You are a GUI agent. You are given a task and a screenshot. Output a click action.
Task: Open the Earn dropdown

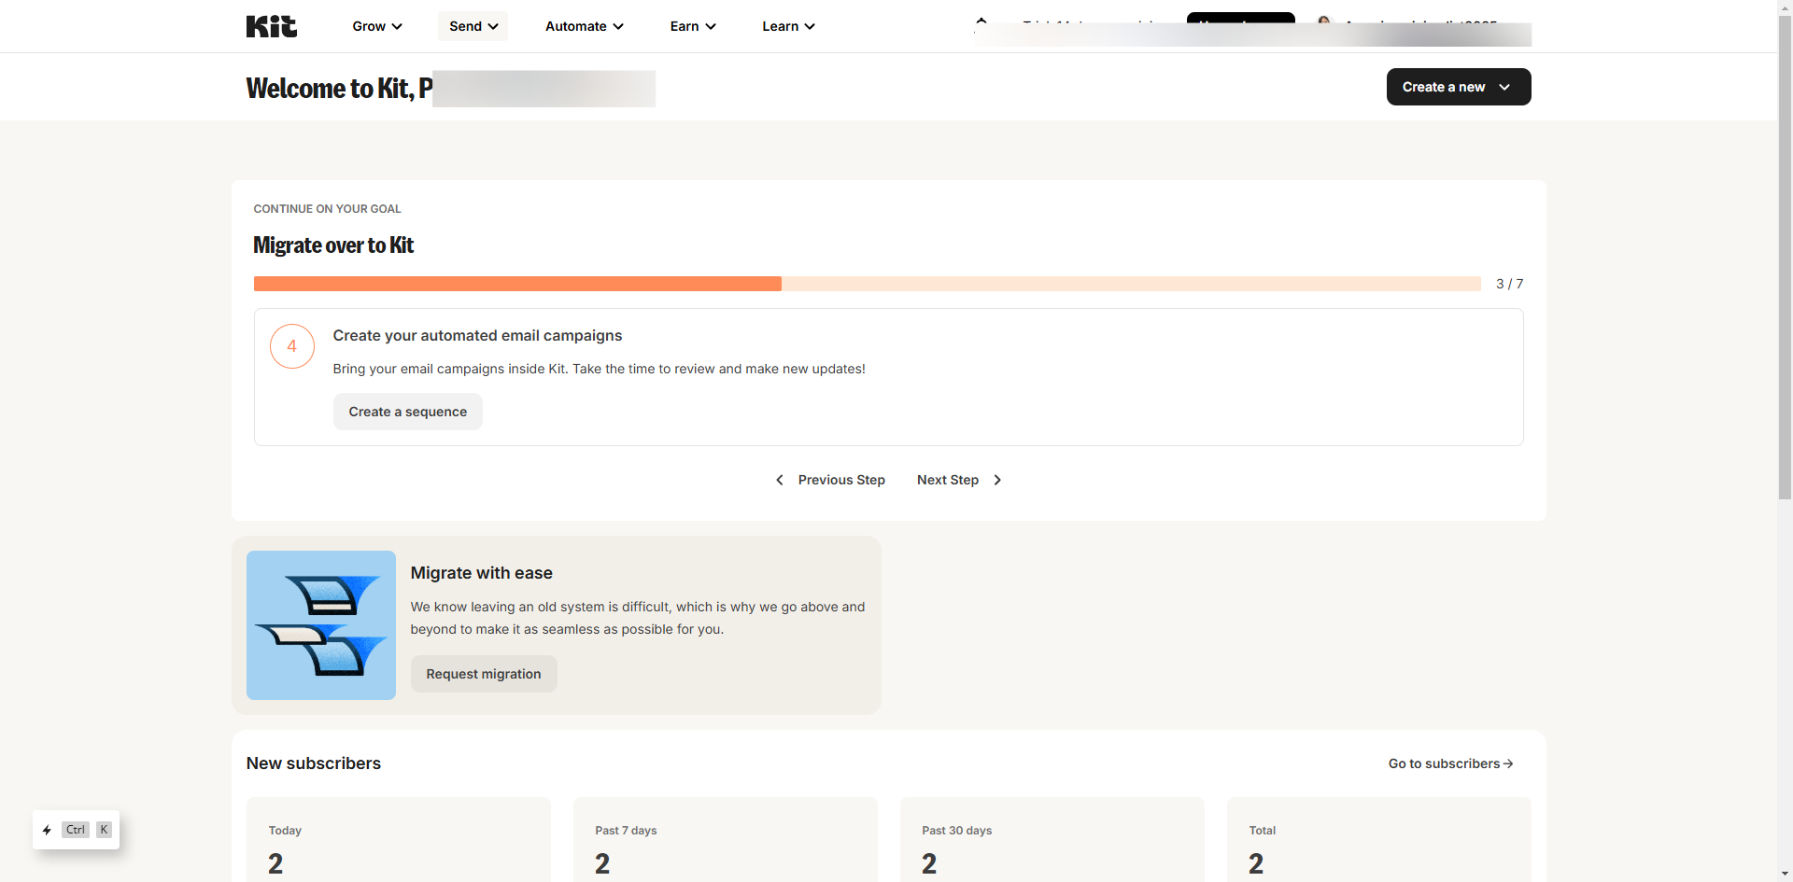click(691, 26)
